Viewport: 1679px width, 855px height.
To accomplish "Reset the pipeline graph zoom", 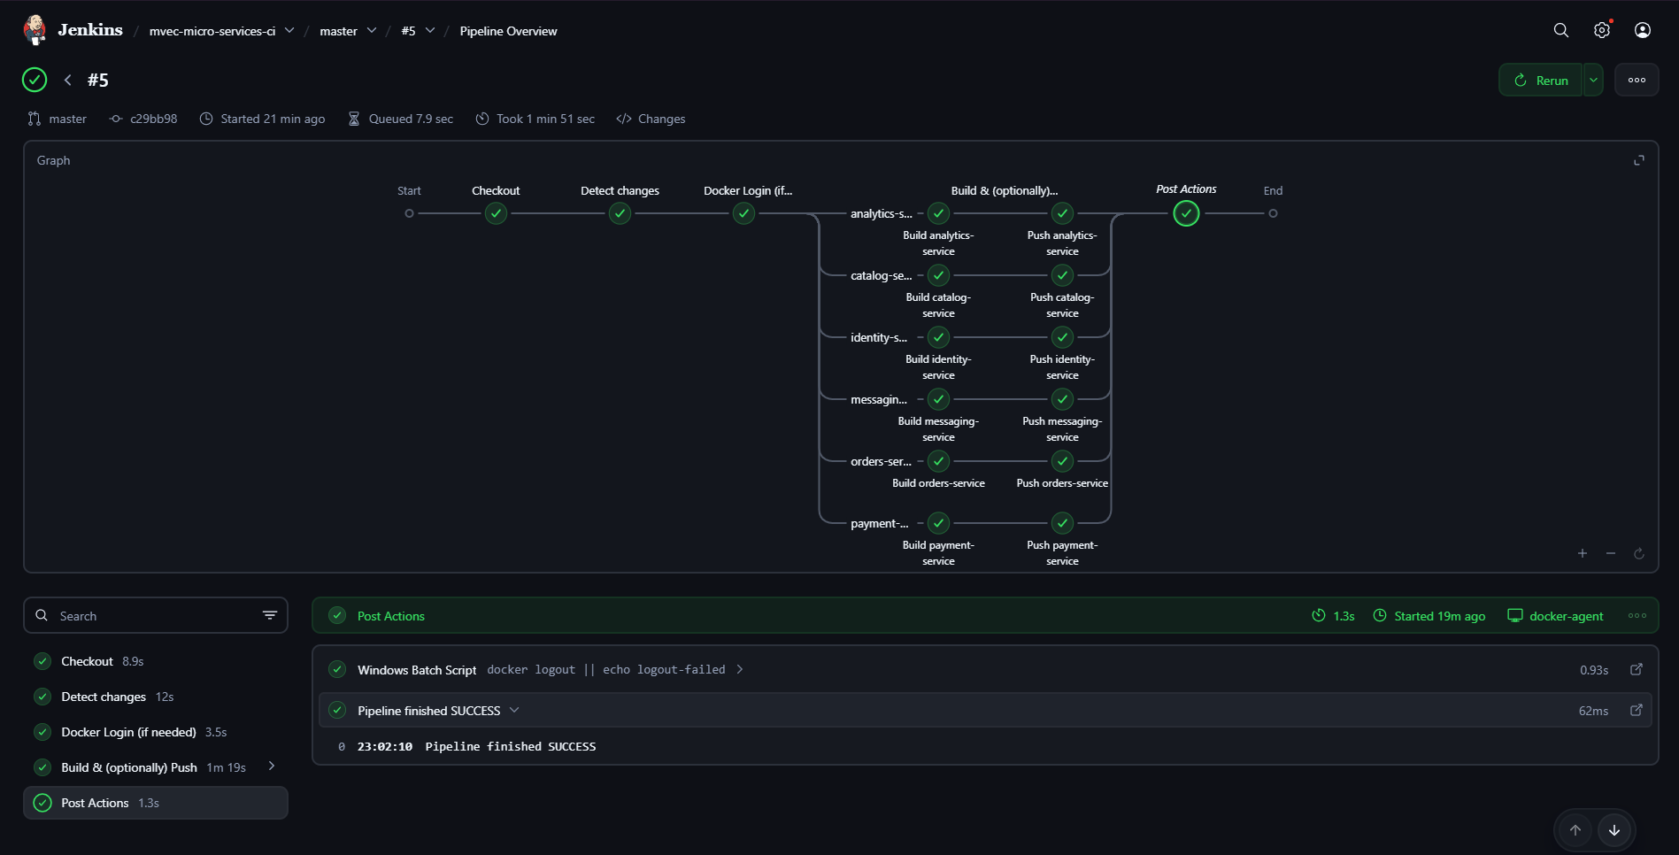I will tap(1639, 553).
